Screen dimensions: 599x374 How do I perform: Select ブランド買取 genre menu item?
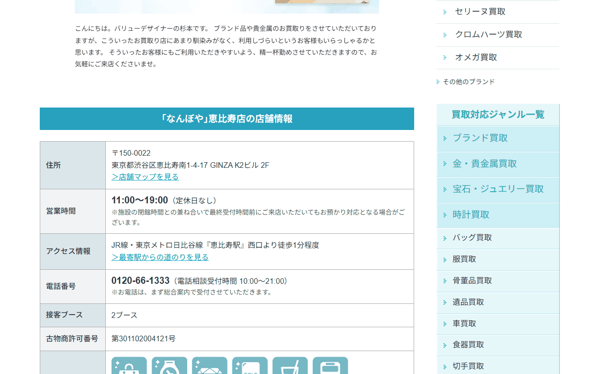coord(498,138)
